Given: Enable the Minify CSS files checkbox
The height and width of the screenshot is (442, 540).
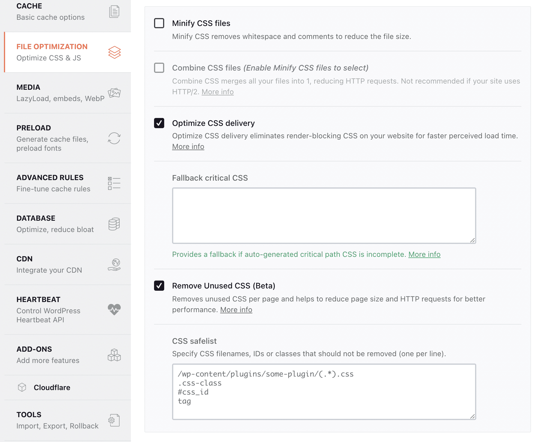Looking at the screenshot, I should [159, 23].
